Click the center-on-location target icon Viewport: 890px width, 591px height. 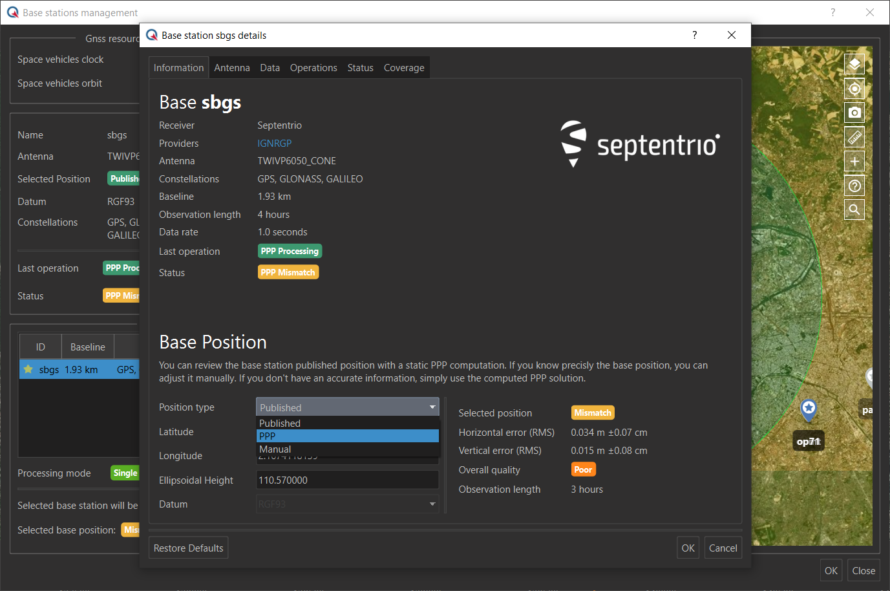pyautogui.click(x=854, y=89)
